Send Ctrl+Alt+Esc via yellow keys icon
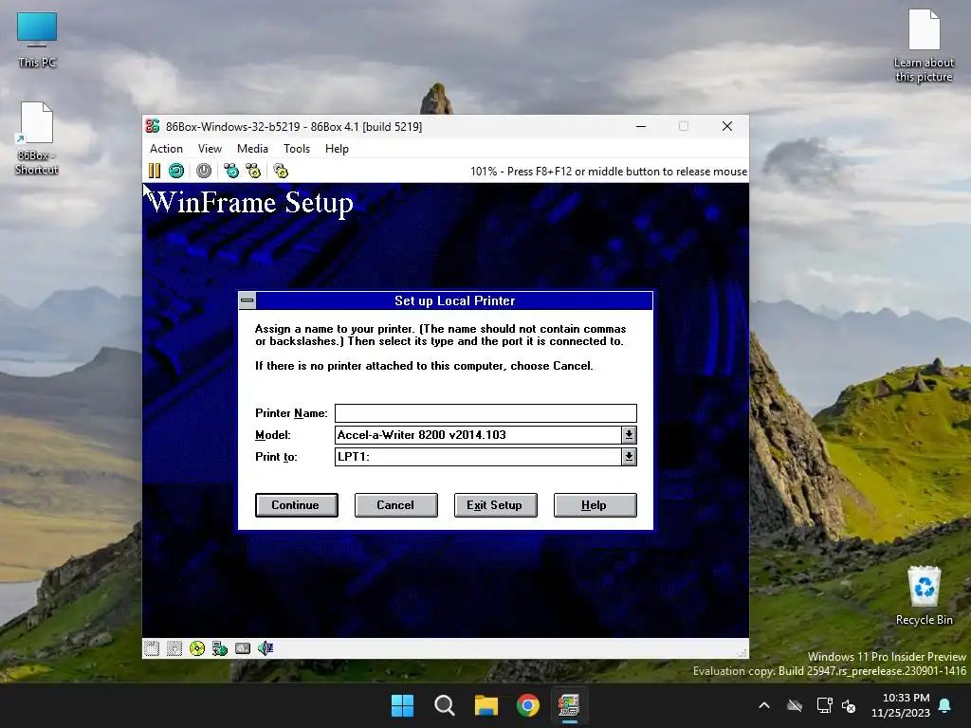 254,171
